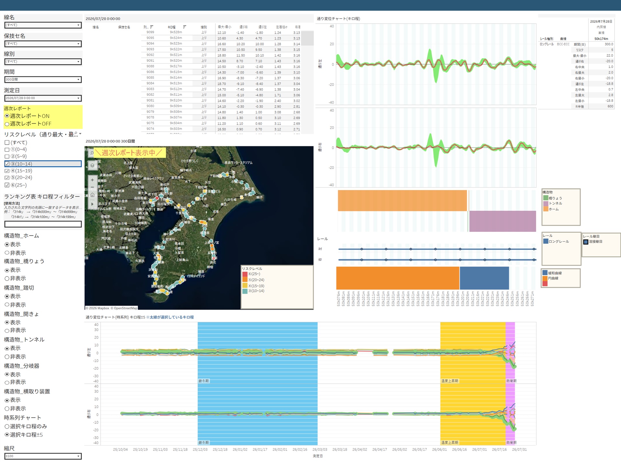The height and width of the screenshot is (462, 621).
Task: Open the map layers control
Action: (92, 165)
